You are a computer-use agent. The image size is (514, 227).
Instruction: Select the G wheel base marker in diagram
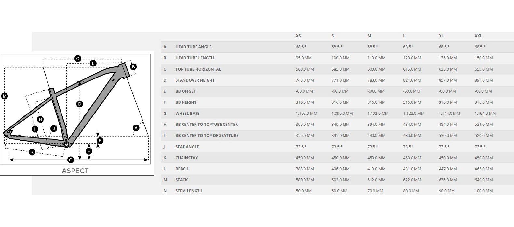click(x=71, y=160)
